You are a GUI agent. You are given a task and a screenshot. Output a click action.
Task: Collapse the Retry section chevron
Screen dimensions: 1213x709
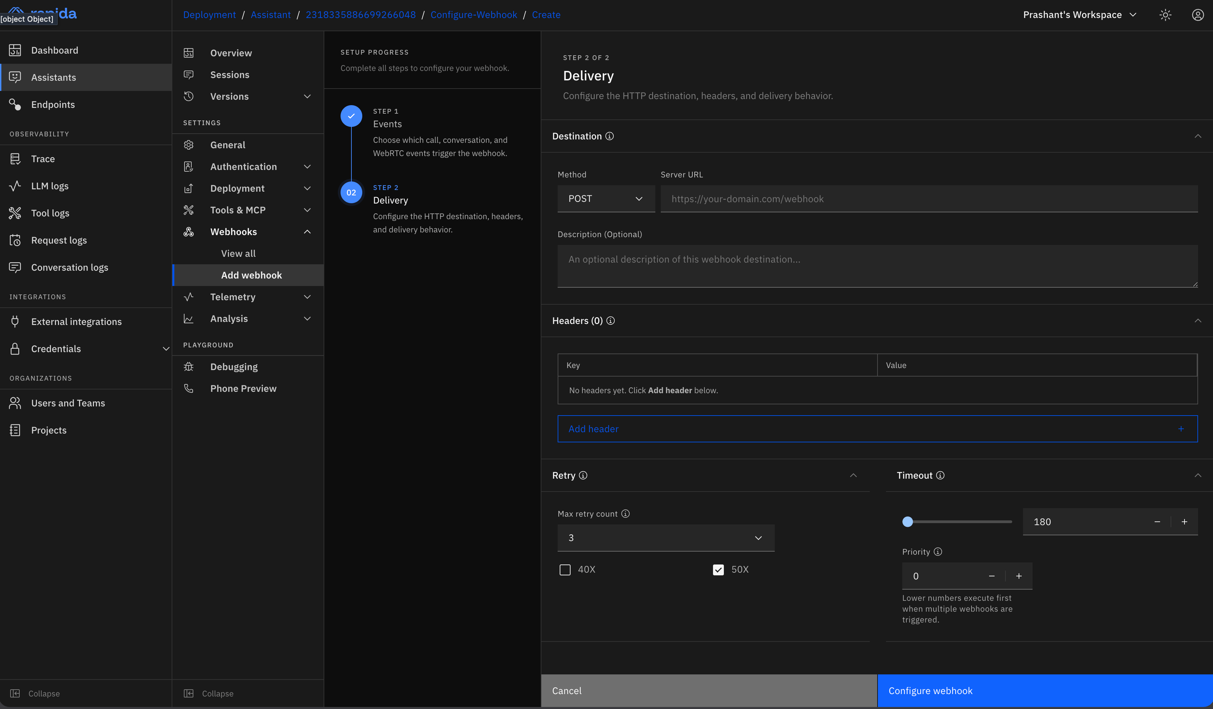click(x=853, y=475)
